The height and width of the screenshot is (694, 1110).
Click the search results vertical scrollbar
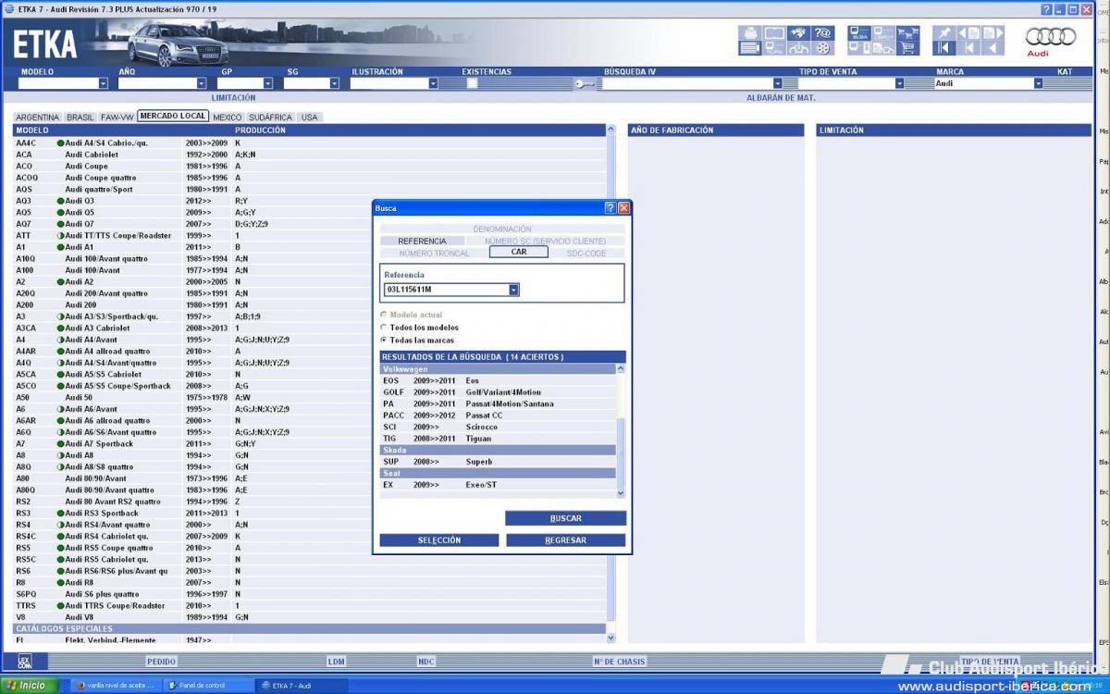click(621, 430)
